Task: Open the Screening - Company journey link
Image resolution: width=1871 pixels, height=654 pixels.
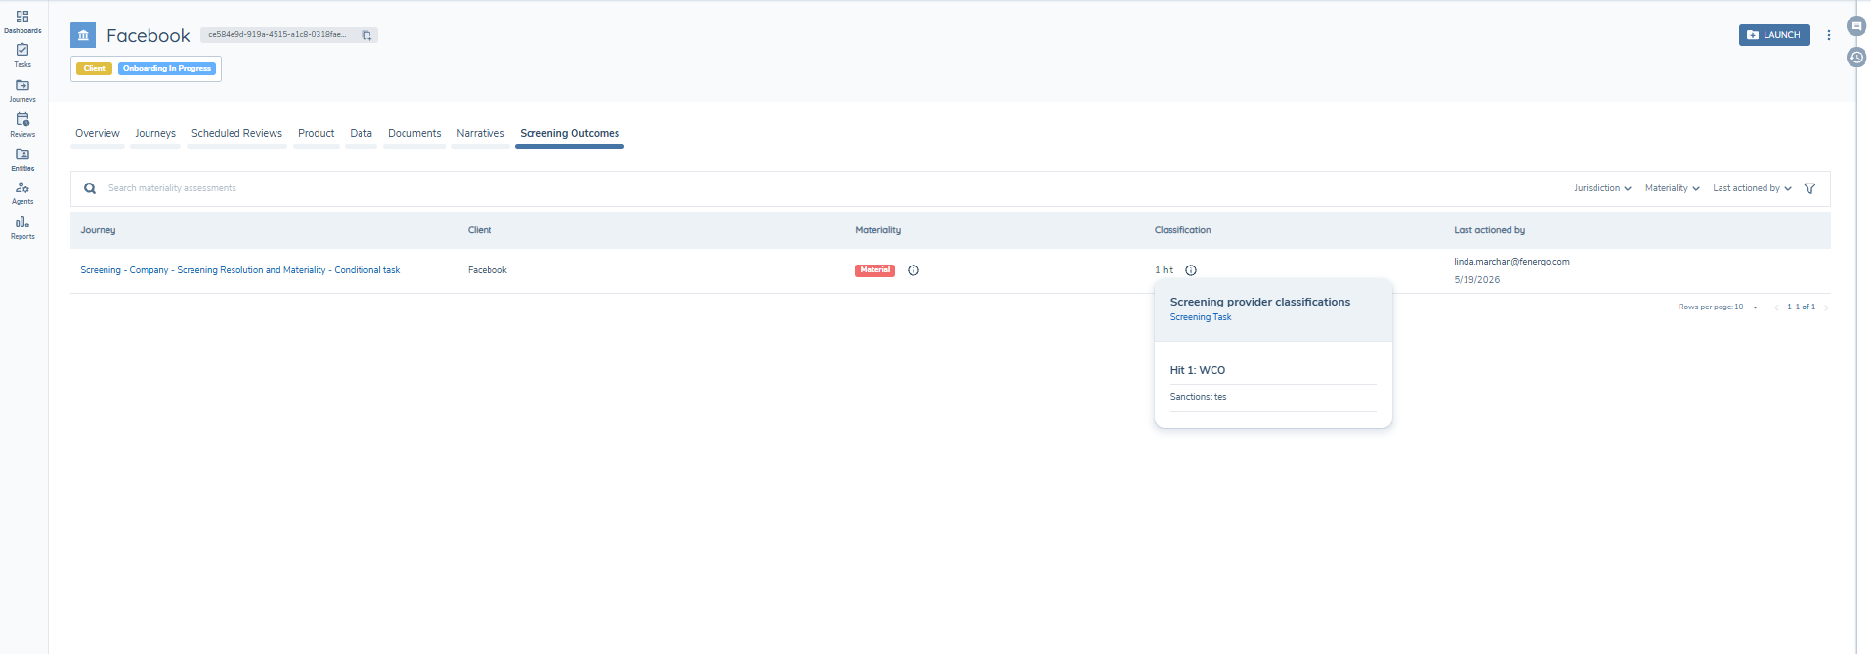Action: [x=239, y=270]
